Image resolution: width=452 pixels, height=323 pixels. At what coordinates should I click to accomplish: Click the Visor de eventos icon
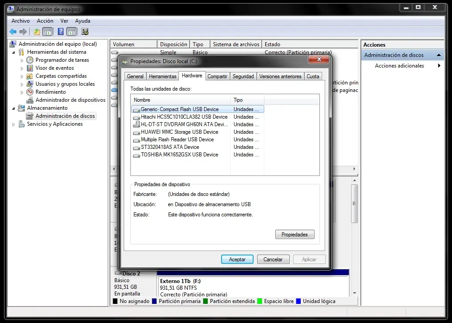30,68
